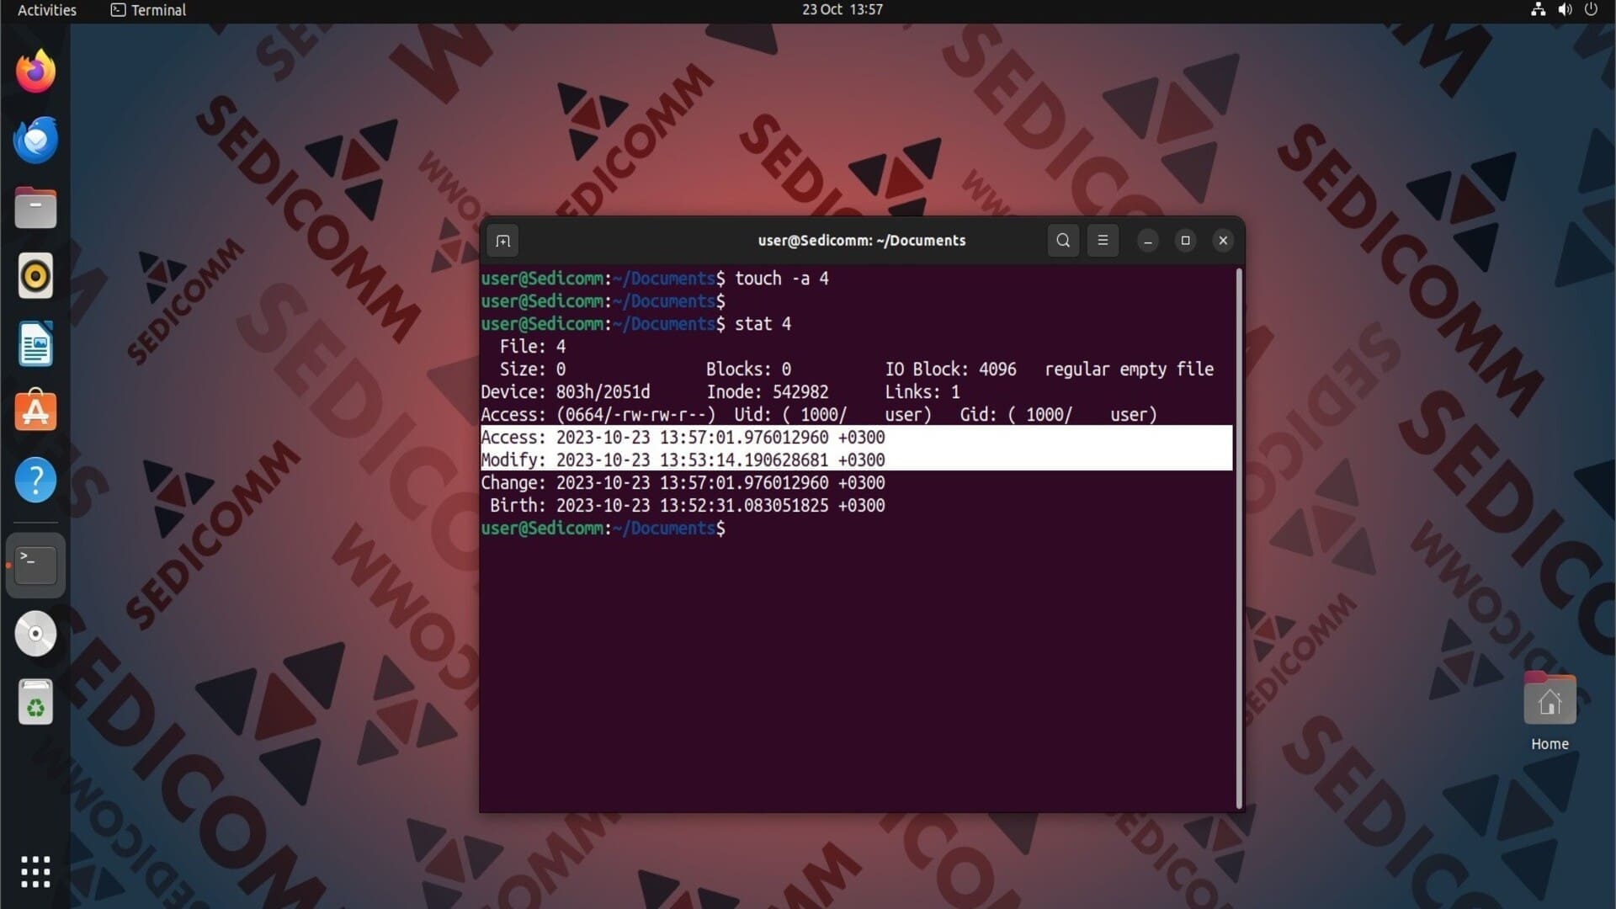Click the highlighted Modify timestamp line
Viewport: 1616px width, 909px height.
click(856, 460)
